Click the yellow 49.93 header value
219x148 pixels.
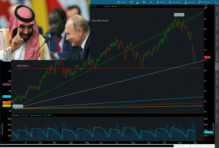point(114,6)
